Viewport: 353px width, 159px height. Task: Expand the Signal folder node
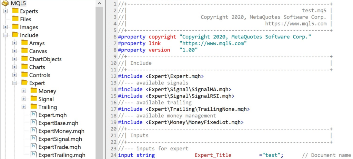tap(24, 99)
